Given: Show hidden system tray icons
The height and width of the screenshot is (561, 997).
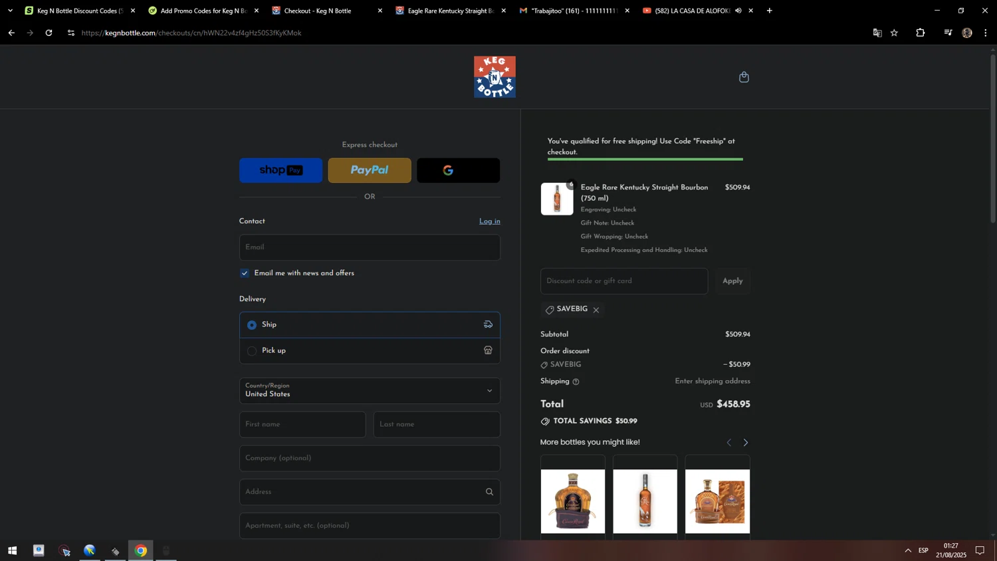Looking at the screenshot, I should 908,551.
